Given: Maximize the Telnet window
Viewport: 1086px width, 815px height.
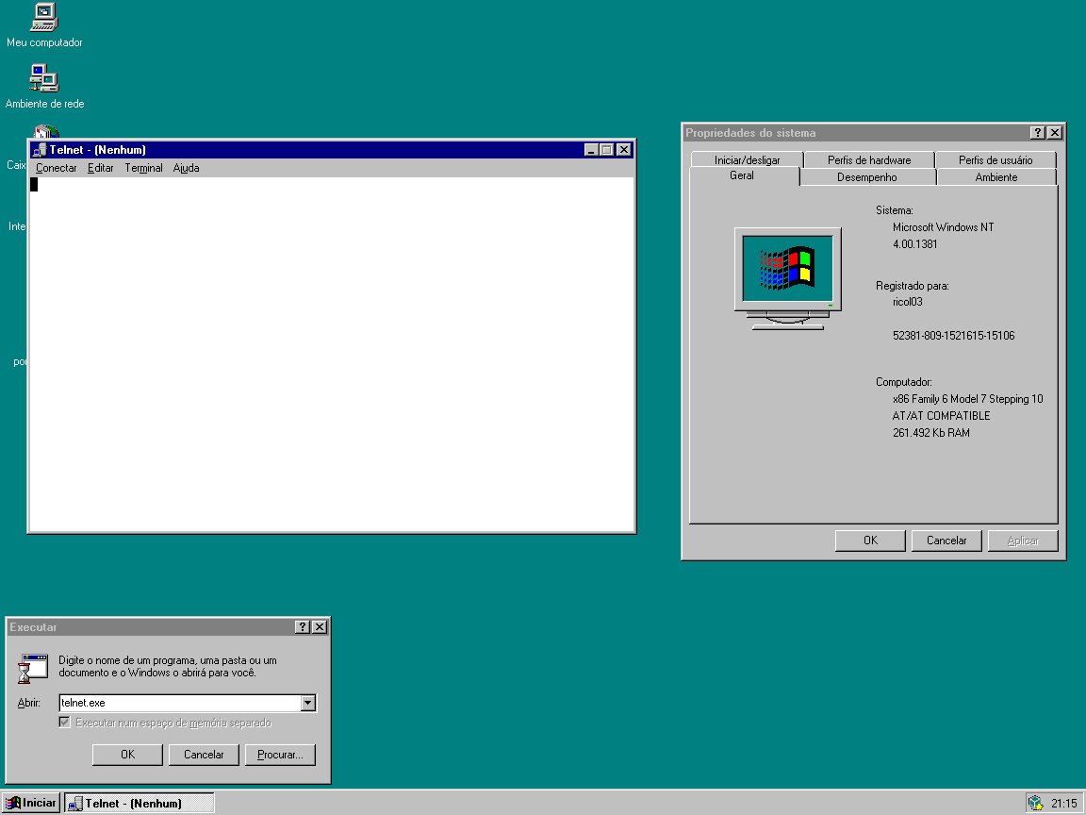Looking at the screenshot, I should [x=606, y=150].
